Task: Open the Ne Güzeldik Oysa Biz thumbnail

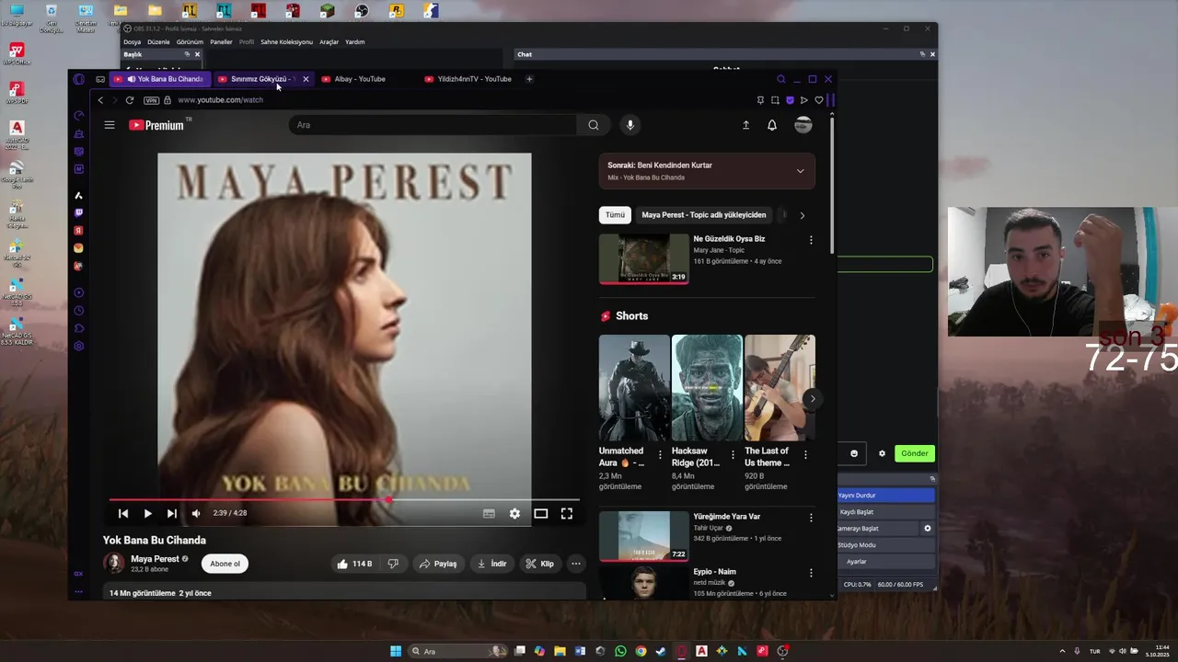Action: (x=643, y=258)
